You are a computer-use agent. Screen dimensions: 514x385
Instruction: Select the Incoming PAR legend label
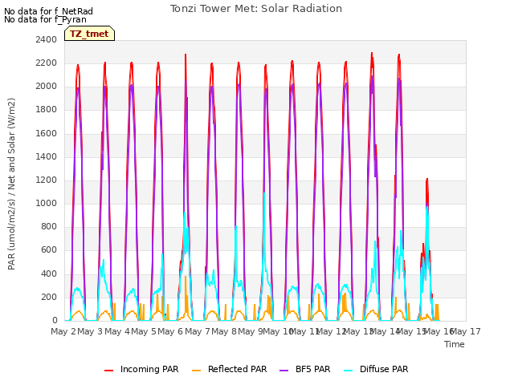pyautogui.click(x=149, y=369)
